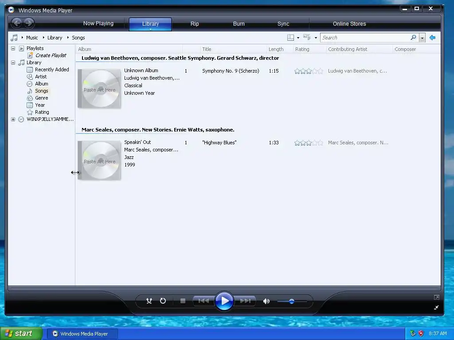Screen dimensions: 454x340
Task: Open the Layout Options dropdown arrow
Action: coord(298,38)
